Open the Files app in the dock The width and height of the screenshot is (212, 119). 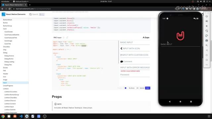coord(9,116)
